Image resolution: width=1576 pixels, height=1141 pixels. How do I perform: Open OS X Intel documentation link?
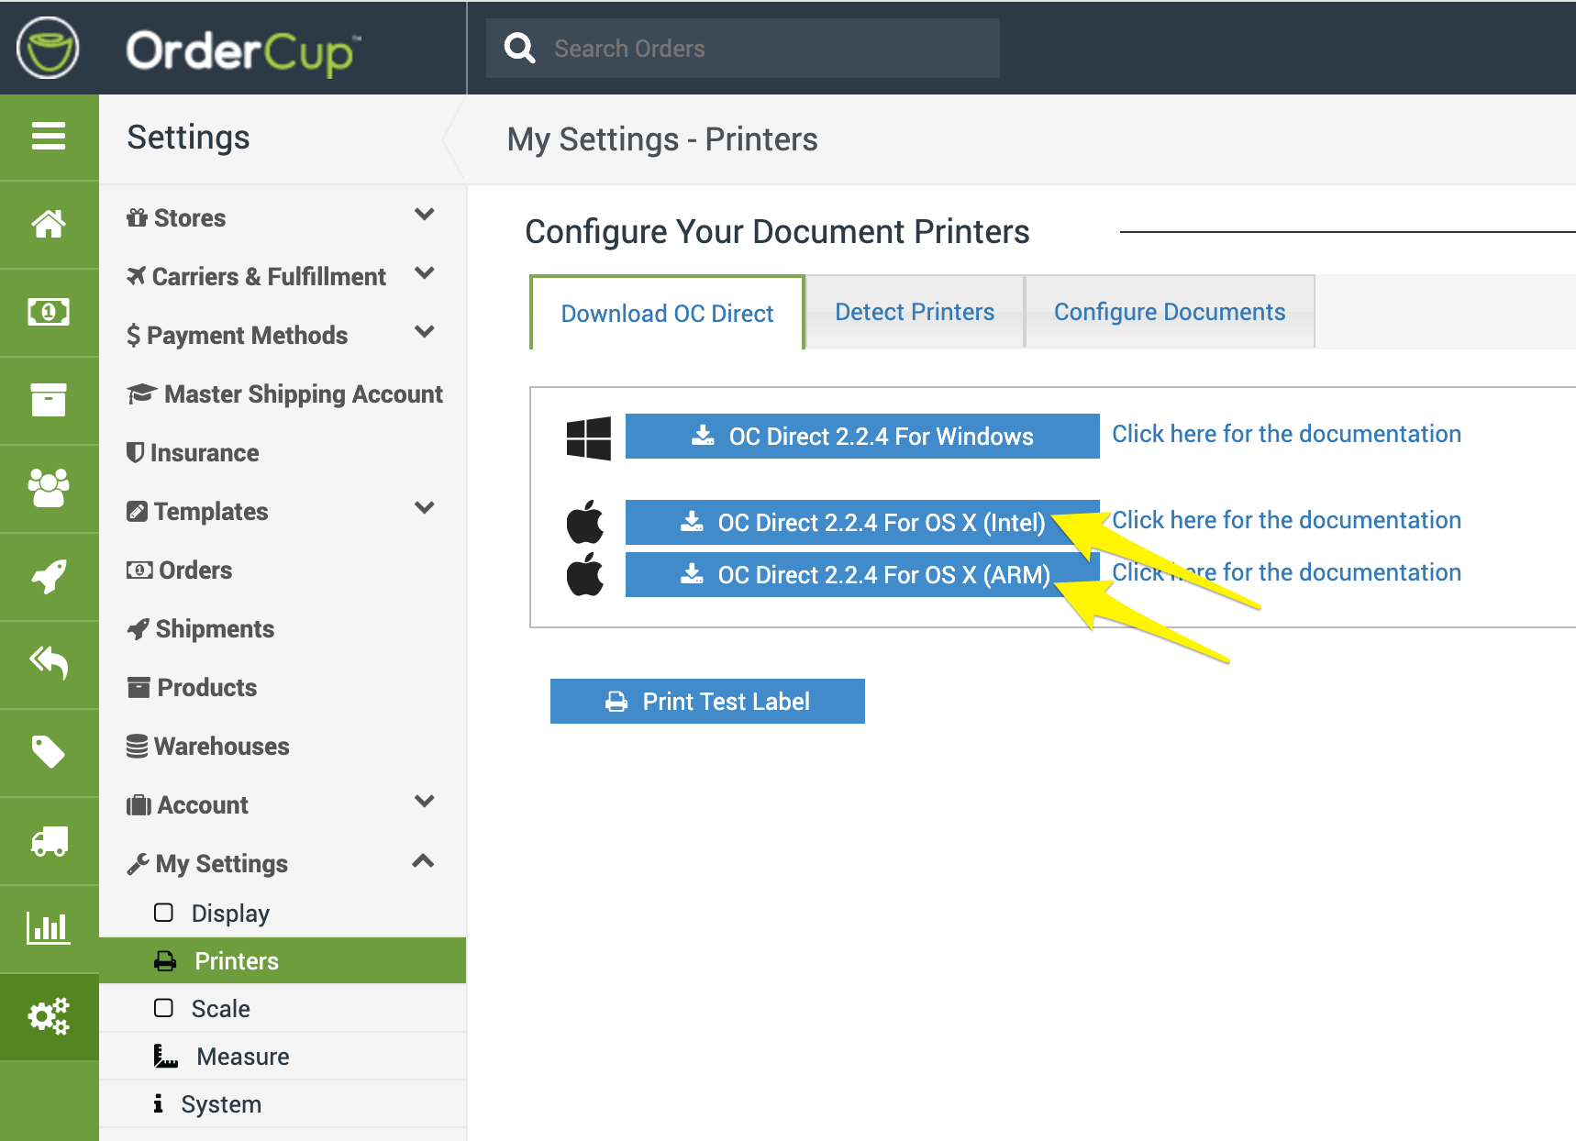pos(1286,520)
